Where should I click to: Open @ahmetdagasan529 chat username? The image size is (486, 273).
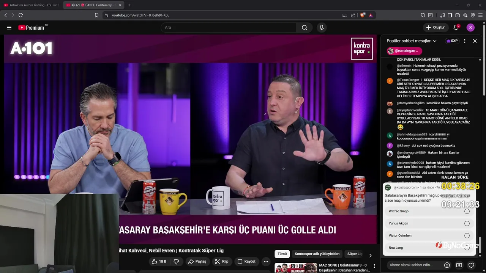point(412,134)
